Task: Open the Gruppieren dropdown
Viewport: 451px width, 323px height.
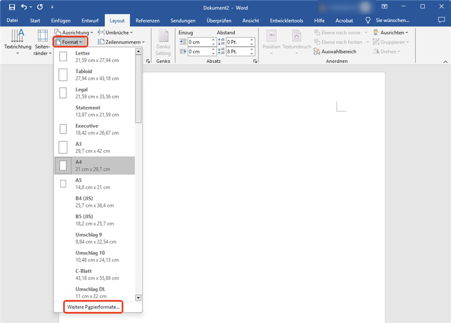Action: tap(391, 42)
